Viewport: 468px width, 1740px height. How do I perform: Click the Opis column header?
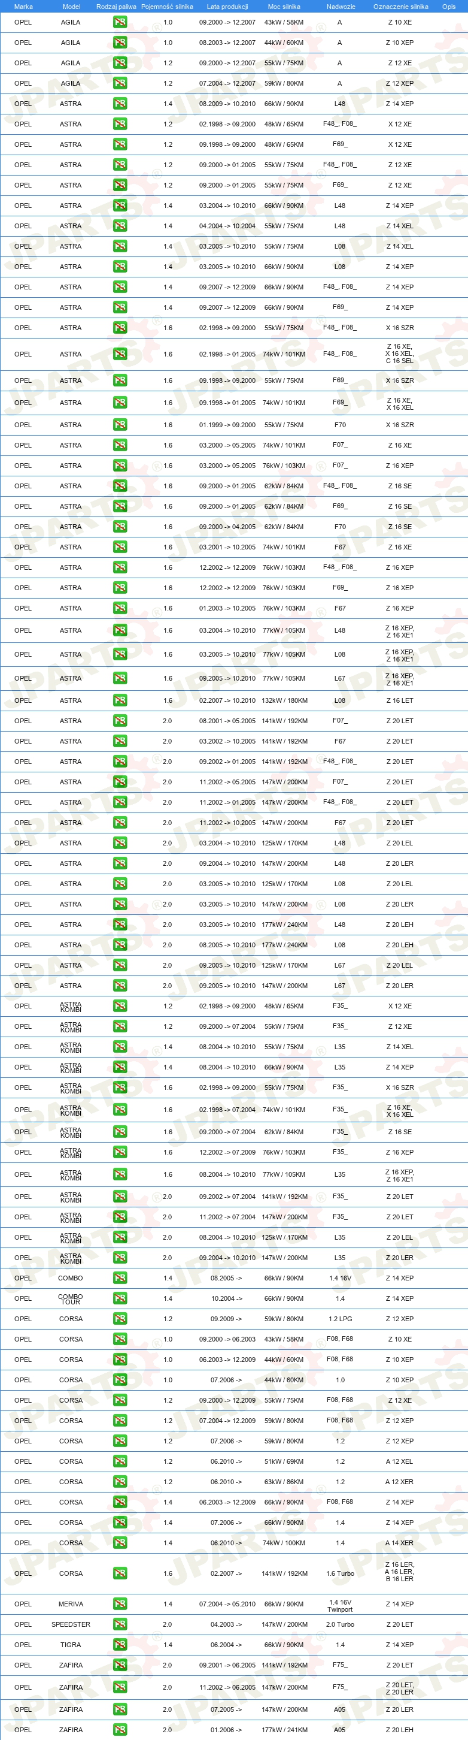pos(449,6)
